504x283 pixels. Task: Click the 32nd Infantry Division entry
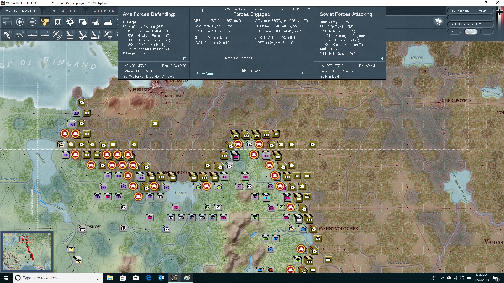pos(143,27)
